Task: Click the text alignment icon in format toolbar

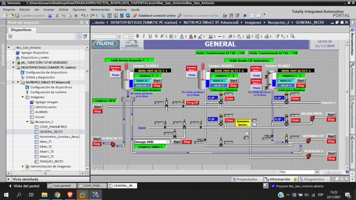Action: 171,37
